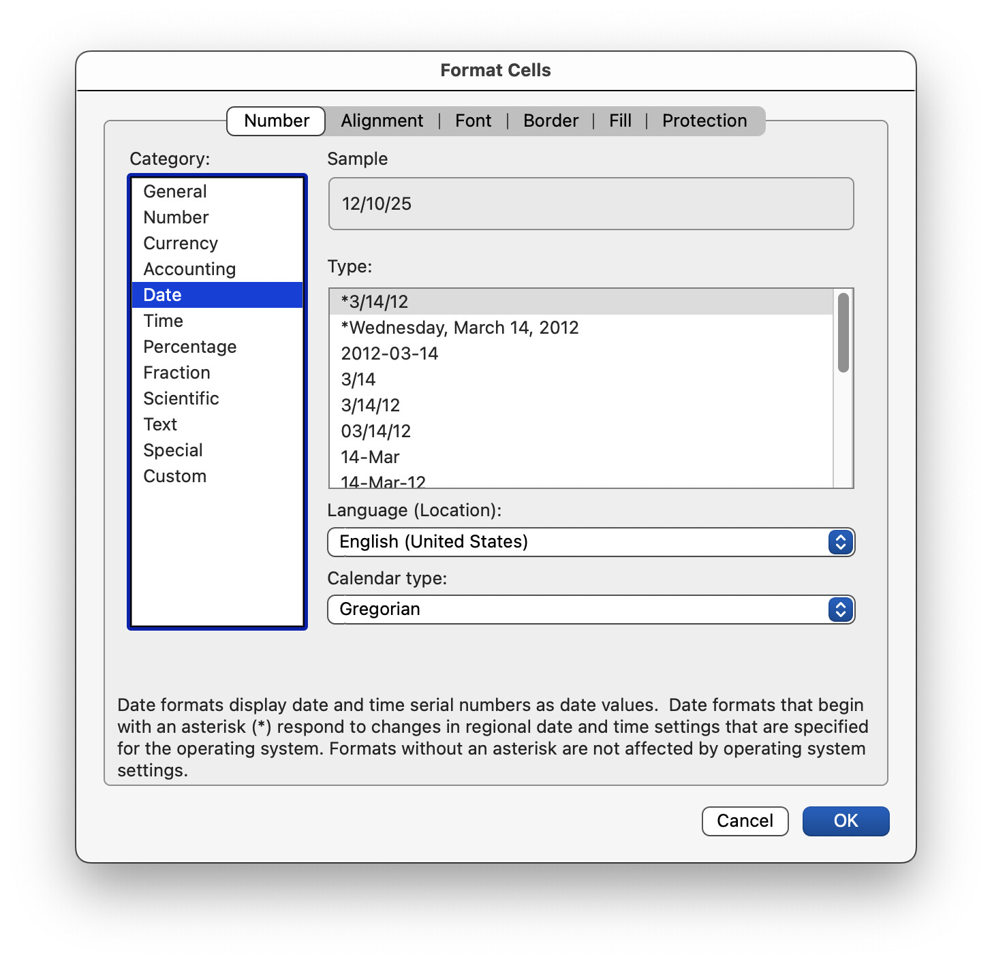The height and width of the screenshot is (963, 992).
Task: Choose the Currency category
Action: pyautogui.click(x=181, y=243)
